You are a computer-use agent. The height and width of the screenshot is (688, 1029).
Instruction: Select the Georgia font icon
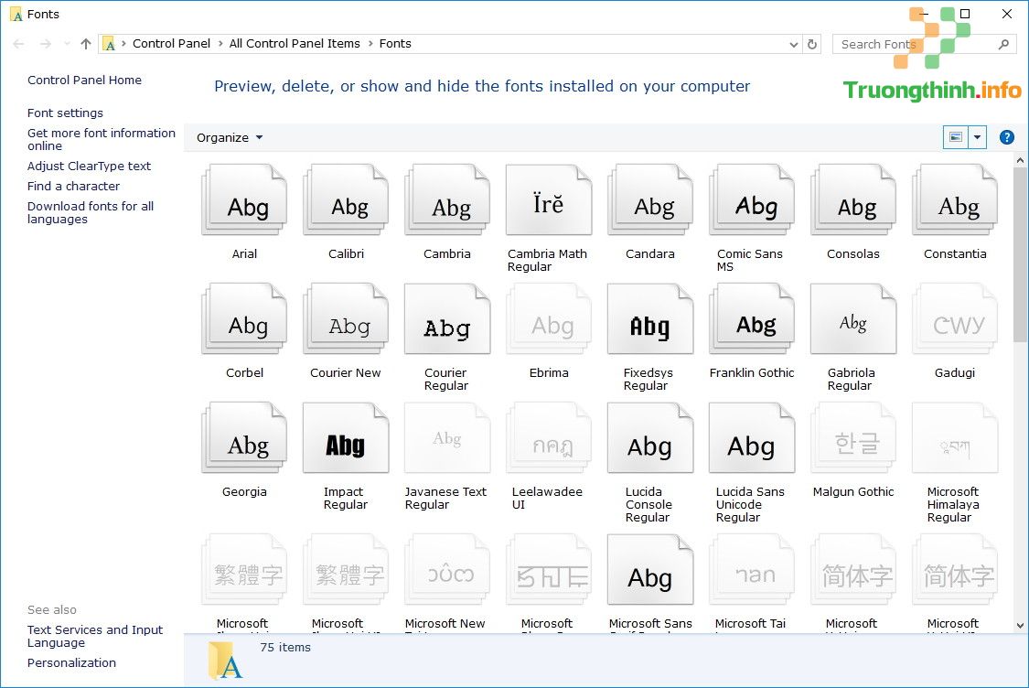[x=244, y=438]
